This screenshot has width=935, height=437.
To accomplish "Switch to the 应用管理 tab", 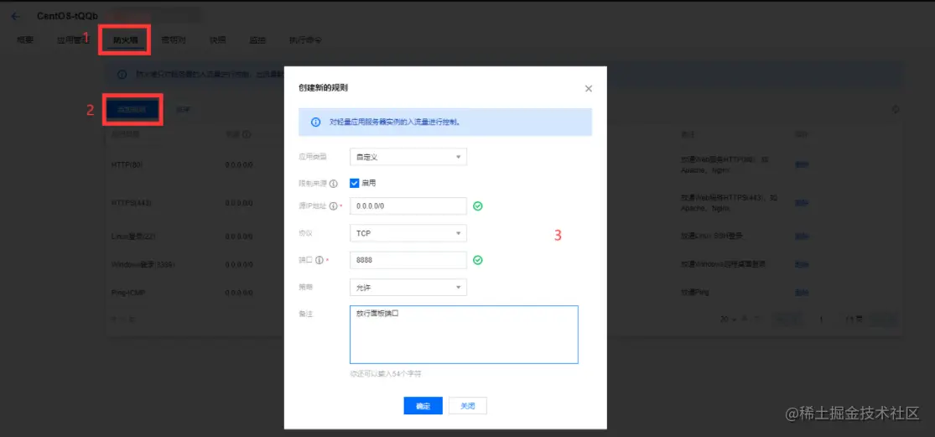I will point(72,40).
